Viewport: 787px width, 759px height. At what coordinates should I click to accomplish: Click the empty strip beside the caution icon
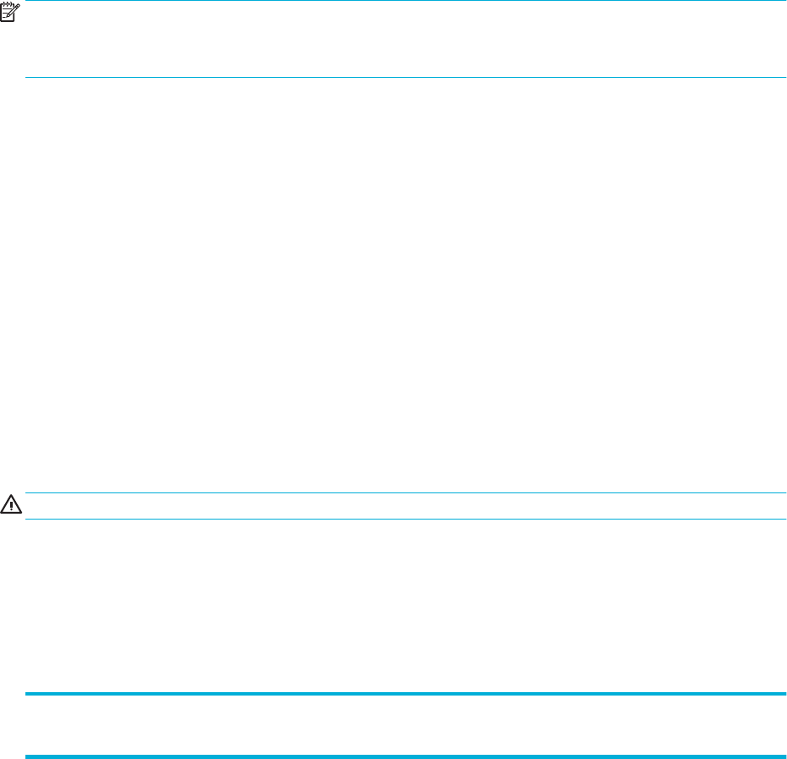click(x=405, y=506)
